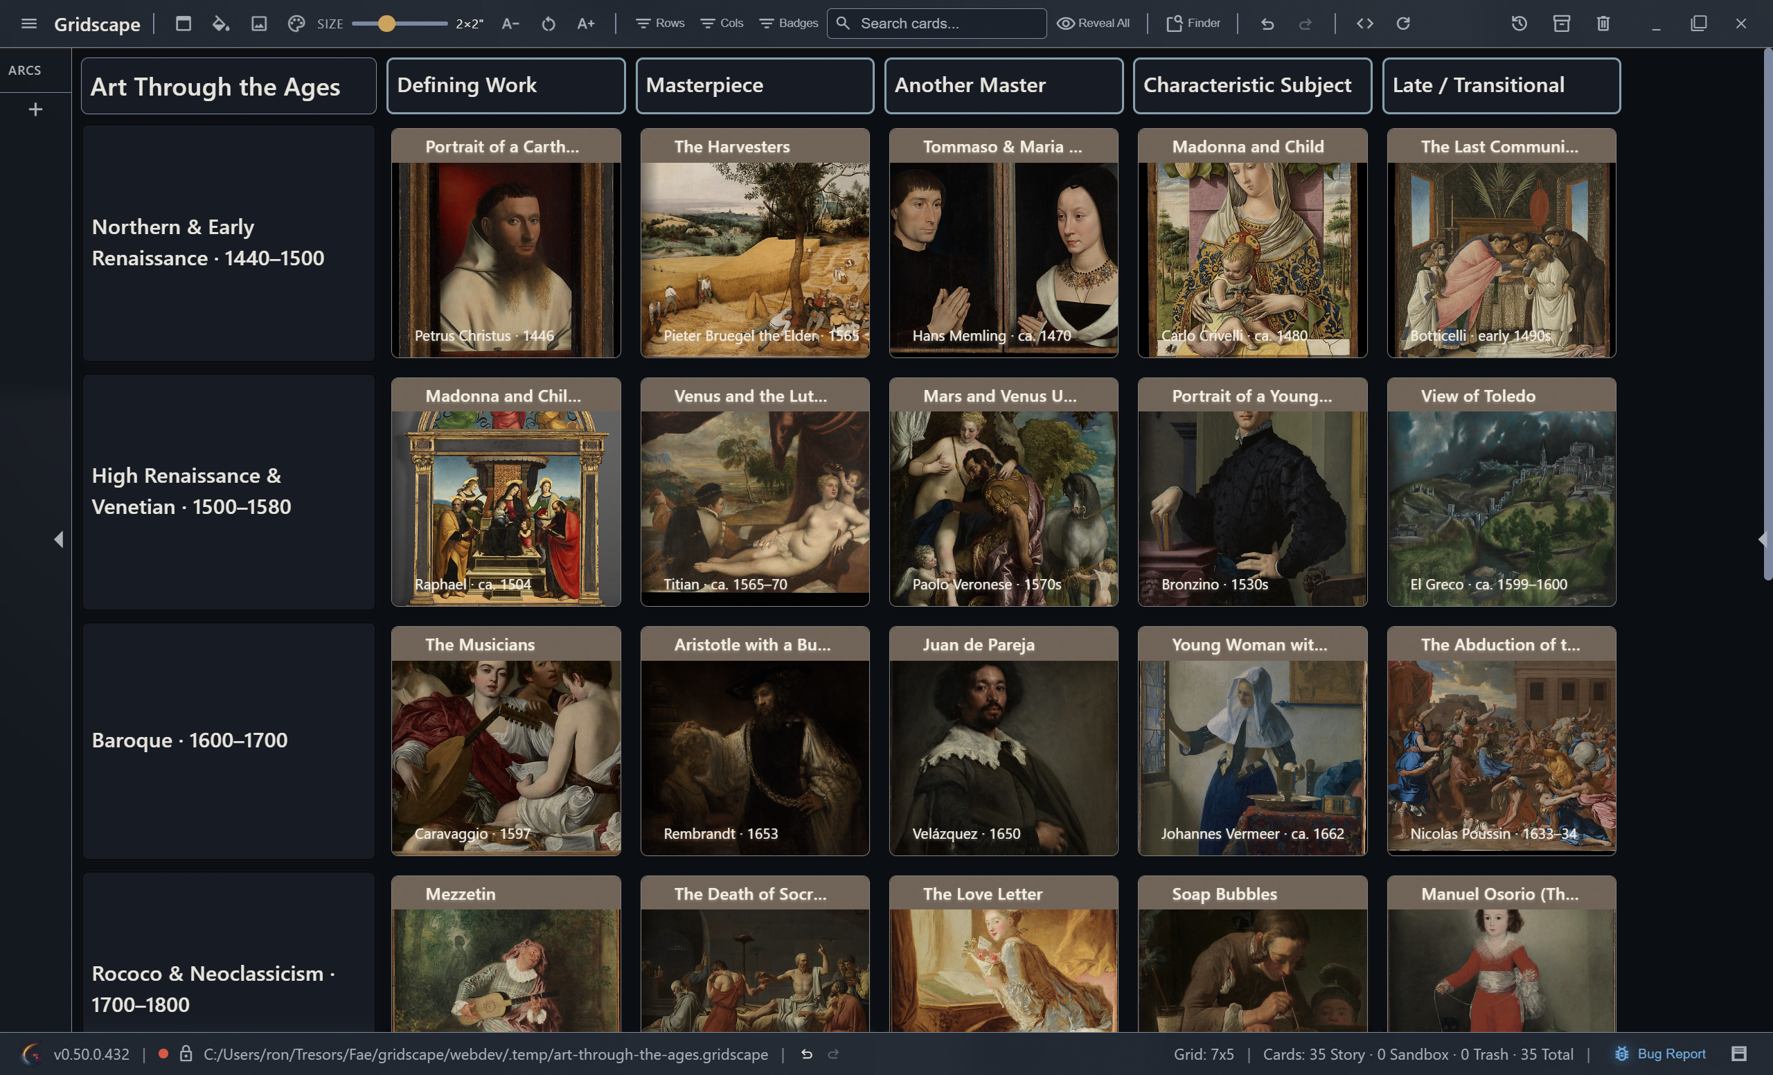
Task: Redo action in top toolbar
Action: 1305,24
